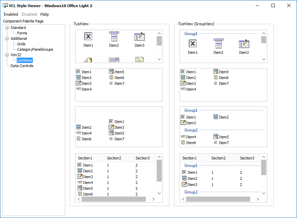The height and width of the screenshot is (218, 297).
Task: Click Group2 header in GroupView report view
Action: 191,192
